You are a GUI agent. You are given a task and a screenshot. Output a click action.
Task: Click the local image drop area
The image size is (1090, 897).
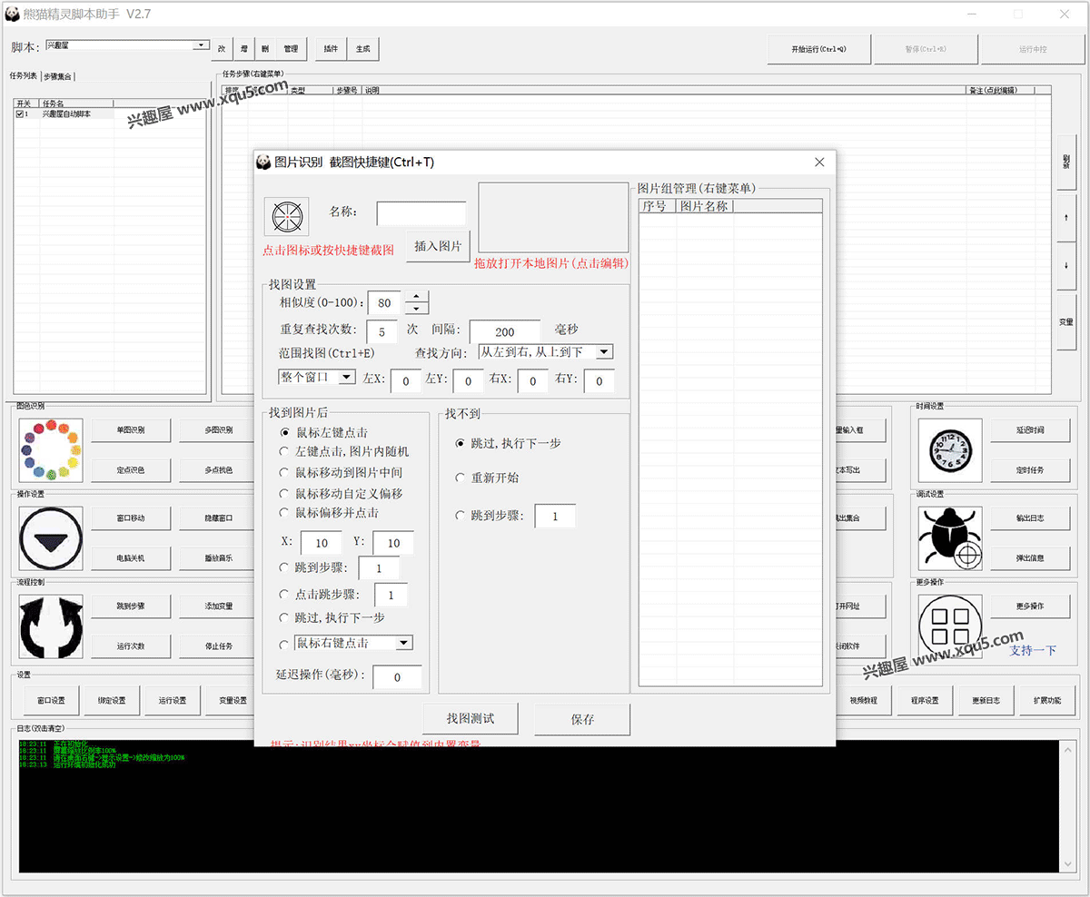[x=553, y=217]
